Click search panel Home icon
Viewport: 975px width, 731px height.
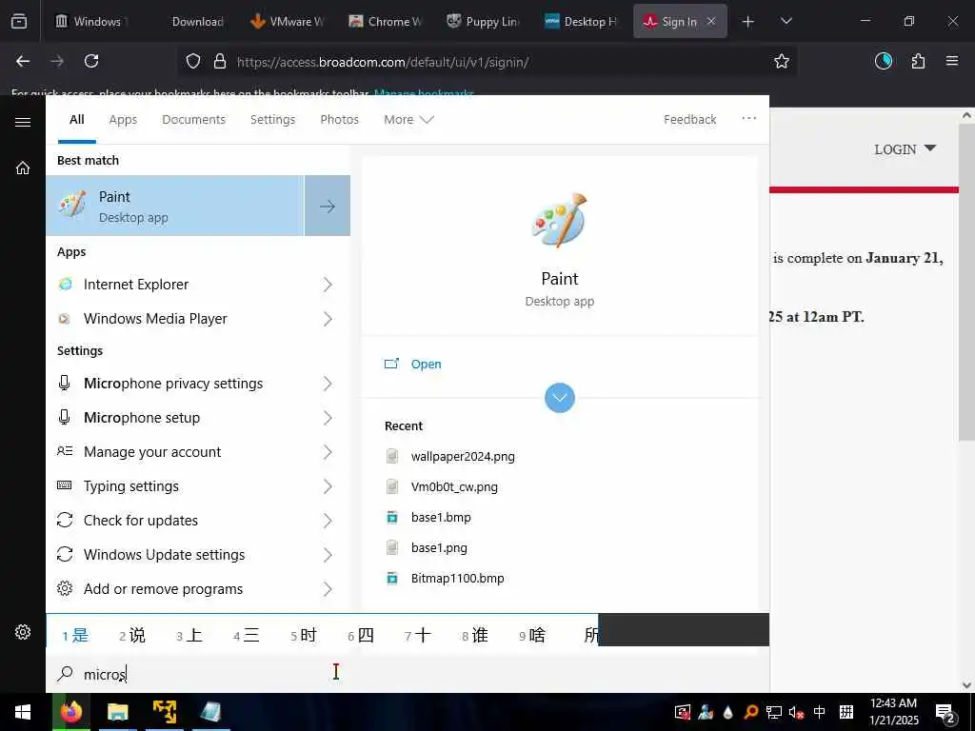coord(23,168)
